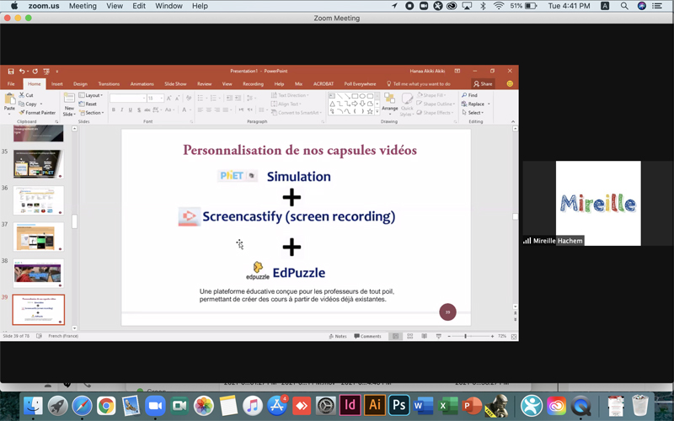
Task: Click the New Slide icon
Action: tap(69, 99)
